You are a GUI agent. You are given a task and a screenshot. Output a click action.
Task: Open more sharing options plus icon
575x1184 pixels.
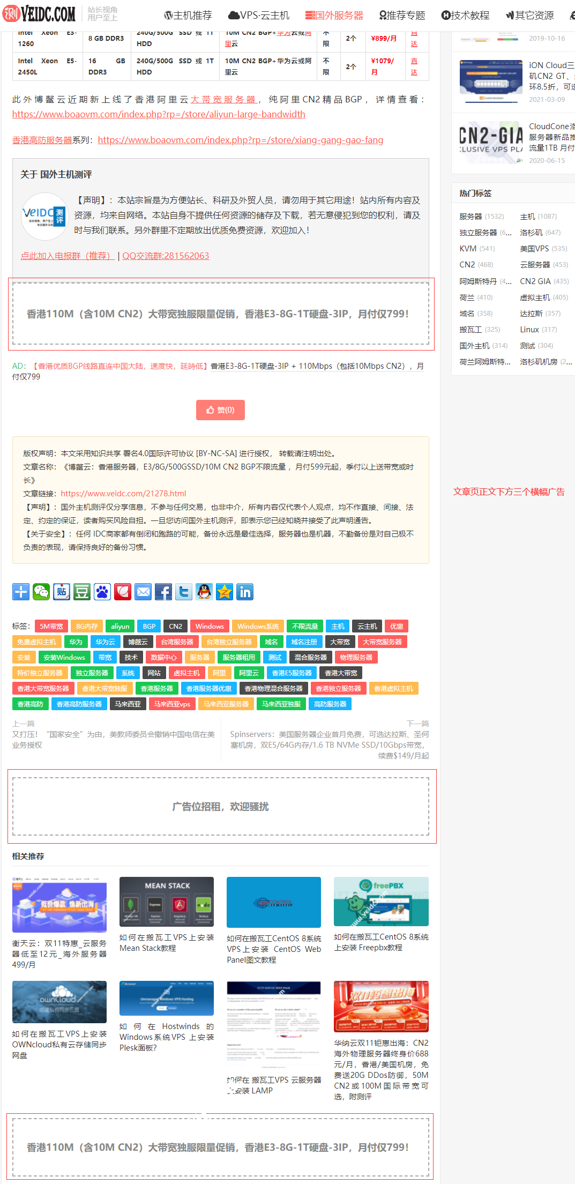coord(21,592)
